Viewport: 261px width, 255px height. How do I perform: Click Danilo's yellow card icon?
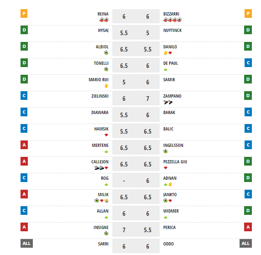[166, 53]
